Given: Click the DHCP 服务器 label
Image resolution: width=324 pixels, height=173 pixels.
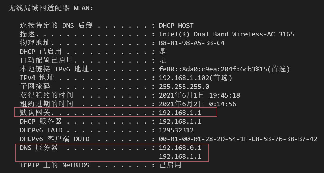Looking at the screenshot, I should pyautogui.click(x=41, y=121).
